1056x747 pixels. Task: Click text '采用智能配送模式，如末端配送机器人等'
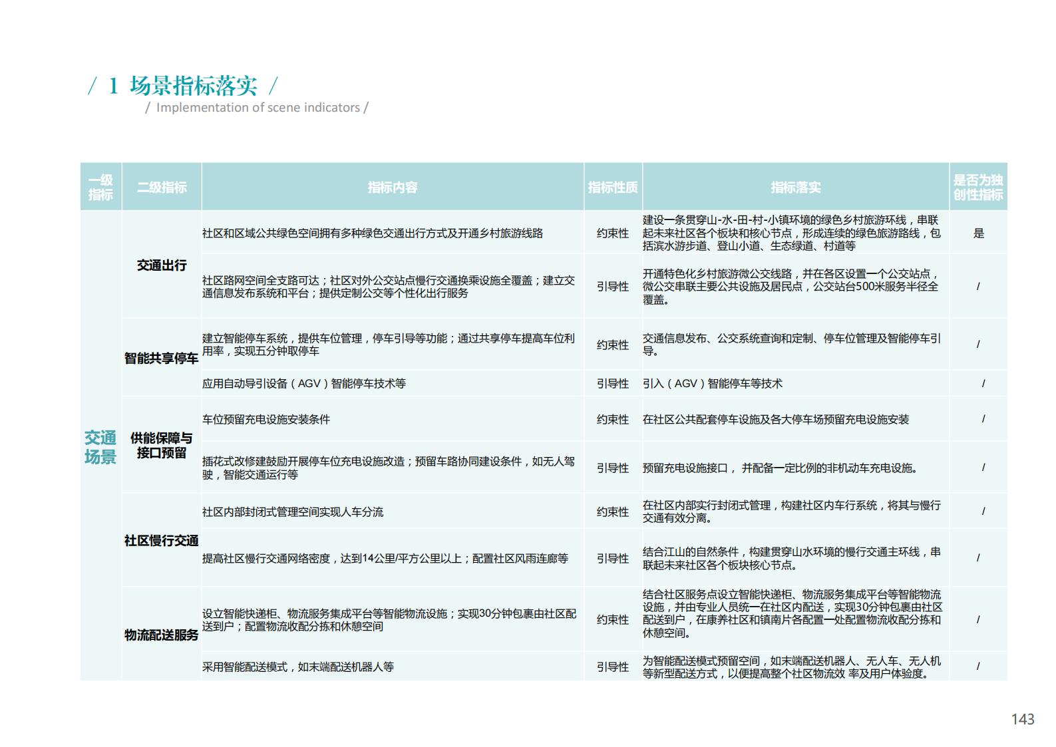pyautogui.click(x=298, y=667)
